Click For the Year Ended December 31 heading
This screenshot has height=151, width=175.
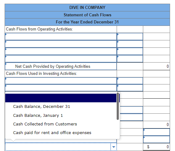[x=87, y=22]
